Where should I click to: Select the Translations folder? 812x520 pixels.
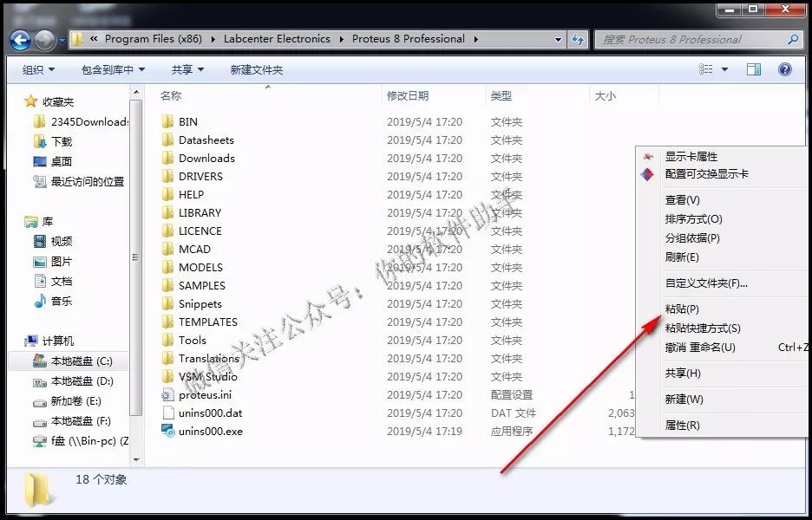coord(200,358)
